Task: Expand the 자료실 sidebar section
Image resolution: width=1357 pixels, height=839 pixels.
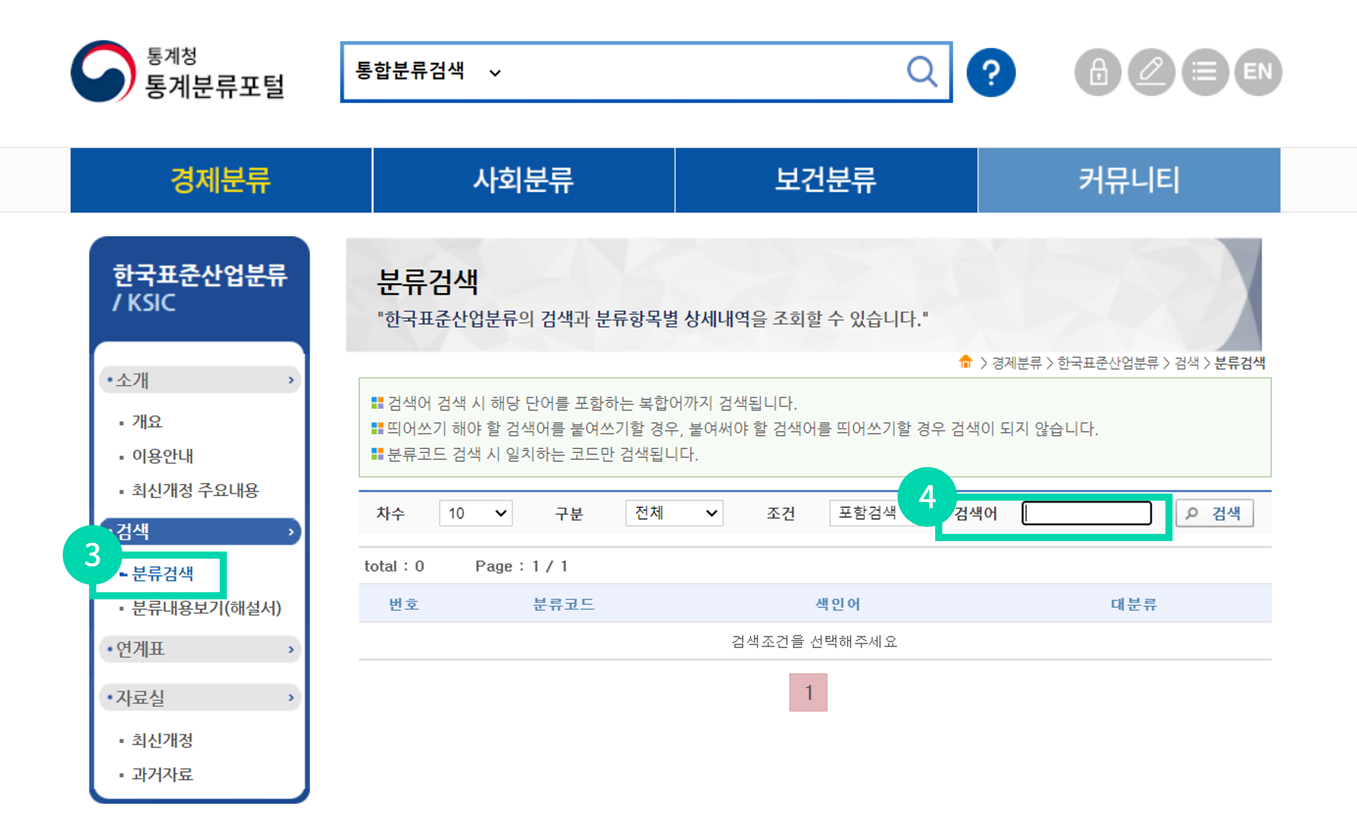Action: [x=200, y=697]
